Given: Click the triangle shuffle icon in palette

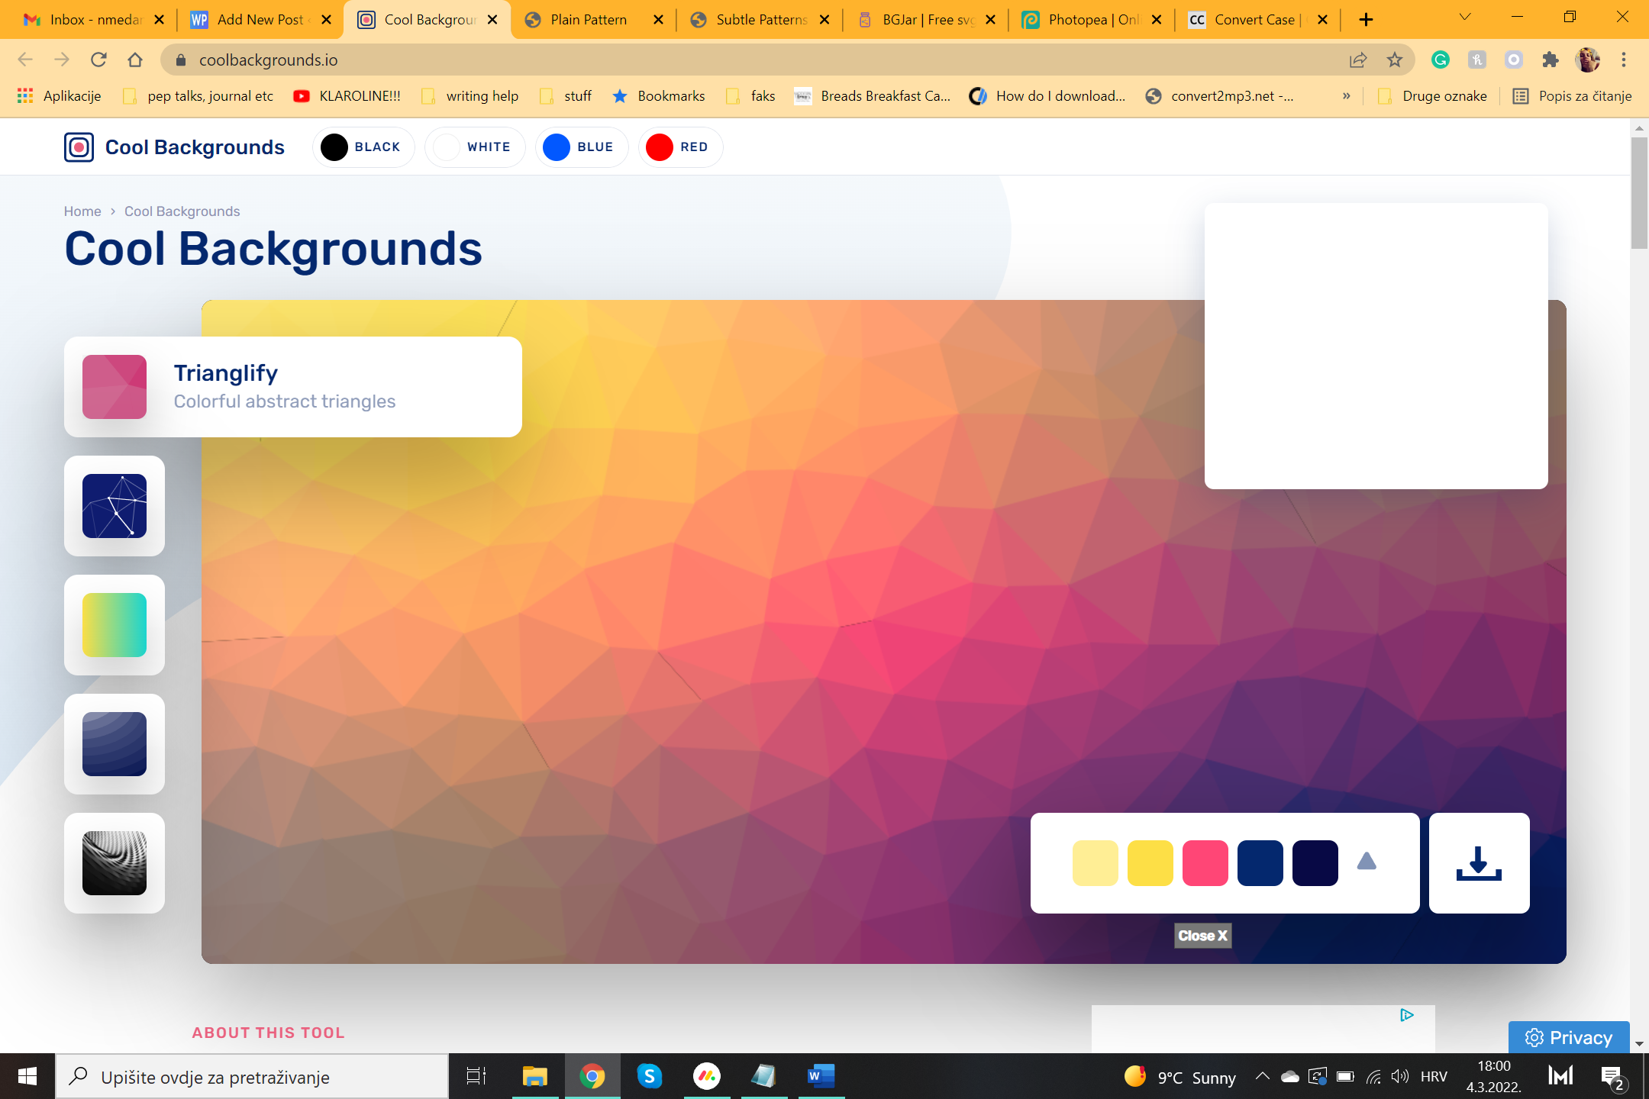Looking at the screenshot, I should [1367, 862].
